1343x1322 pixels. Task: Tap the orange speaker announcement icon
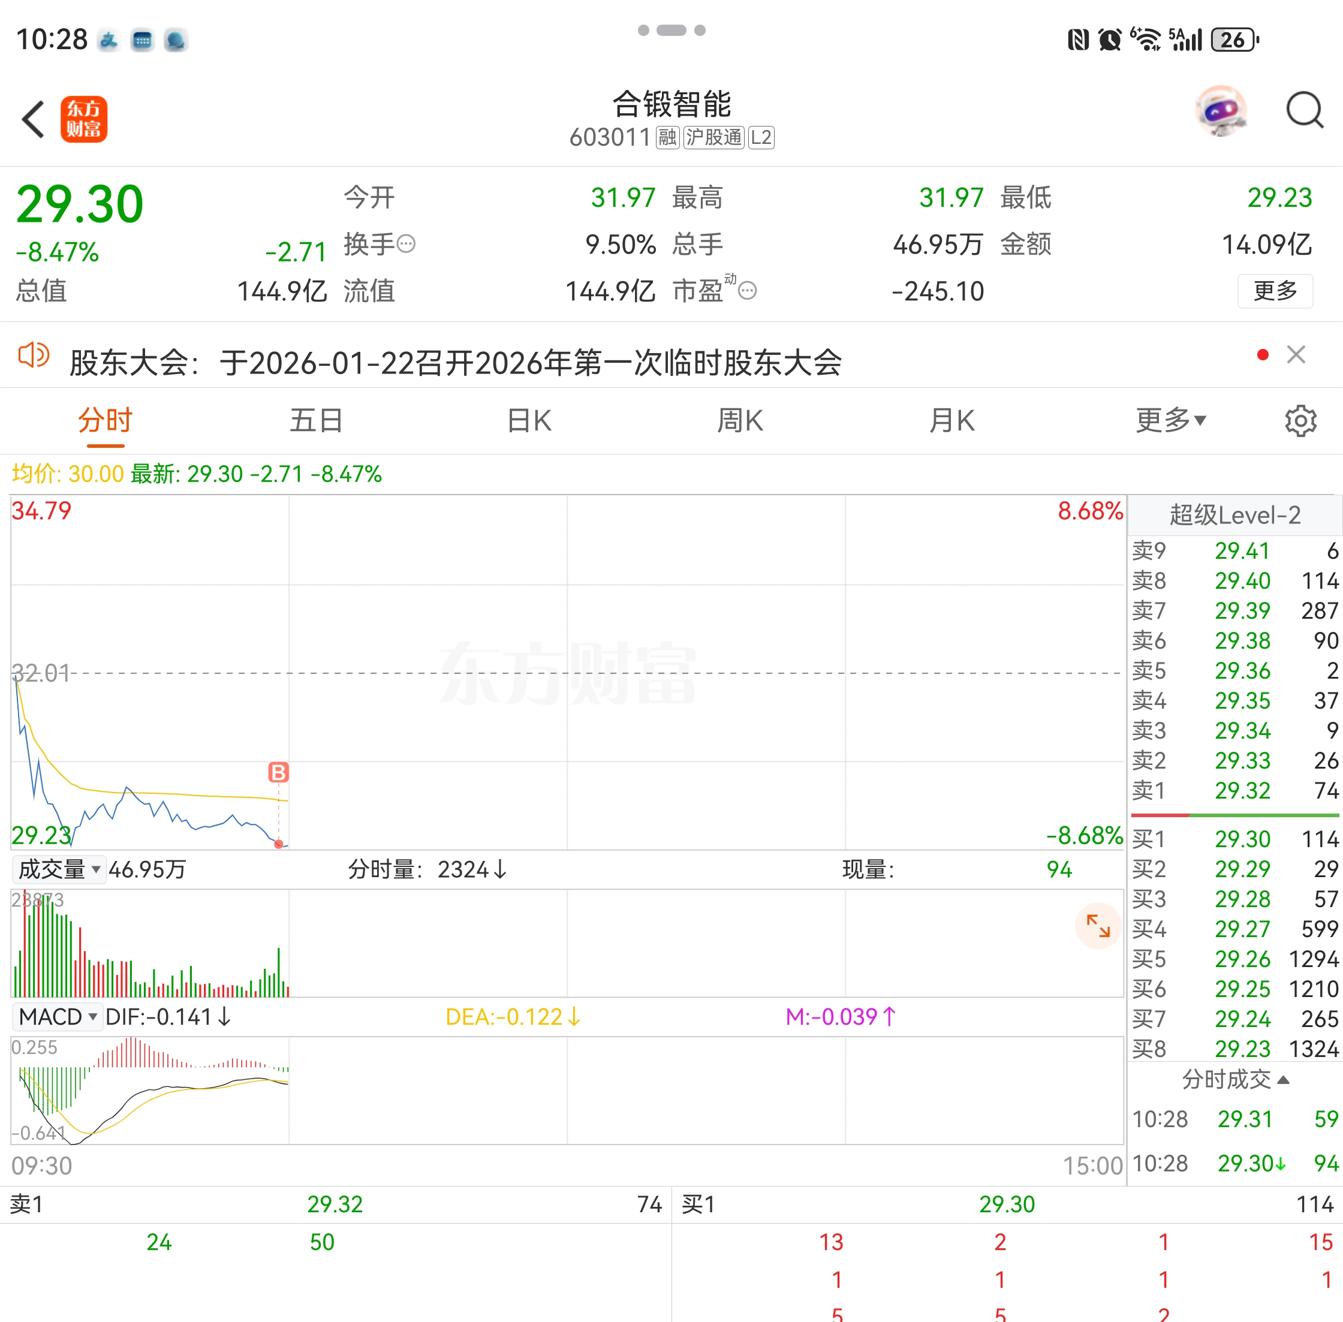click(34, 356)
